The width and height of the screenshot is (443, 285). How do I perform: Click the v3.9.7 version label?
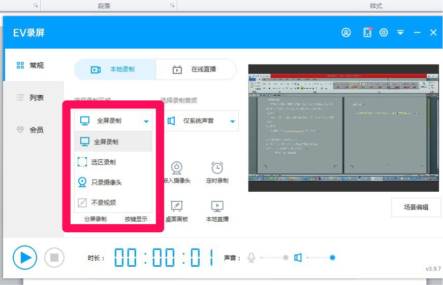433,269
